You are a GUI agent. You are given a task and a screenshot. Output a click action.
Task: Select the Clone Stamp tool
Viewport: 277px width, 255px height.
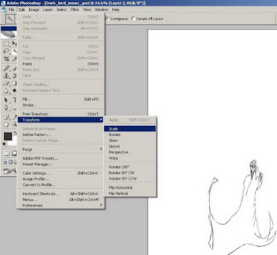click(6, 75)
